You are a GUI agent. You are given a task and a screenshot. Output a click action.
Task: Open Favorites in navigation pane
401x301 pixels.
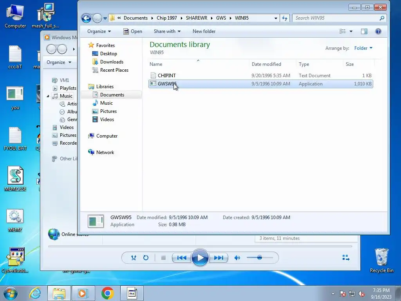coord(101,45)
